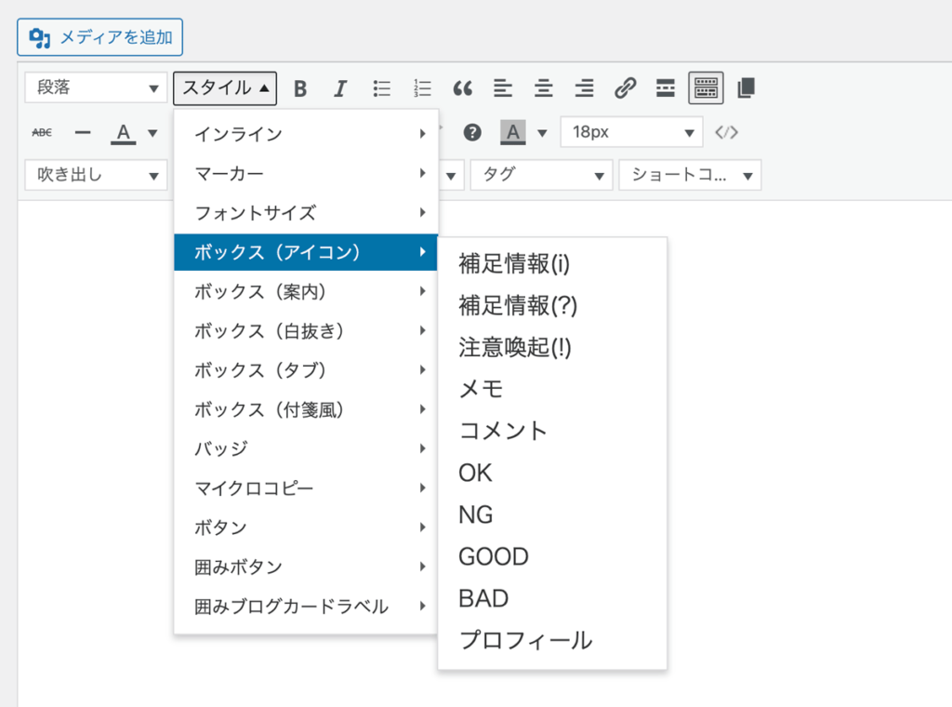Collapse the スタイル dropdown menu
This screenshot has width=952, height=707.
click(225, 88)
